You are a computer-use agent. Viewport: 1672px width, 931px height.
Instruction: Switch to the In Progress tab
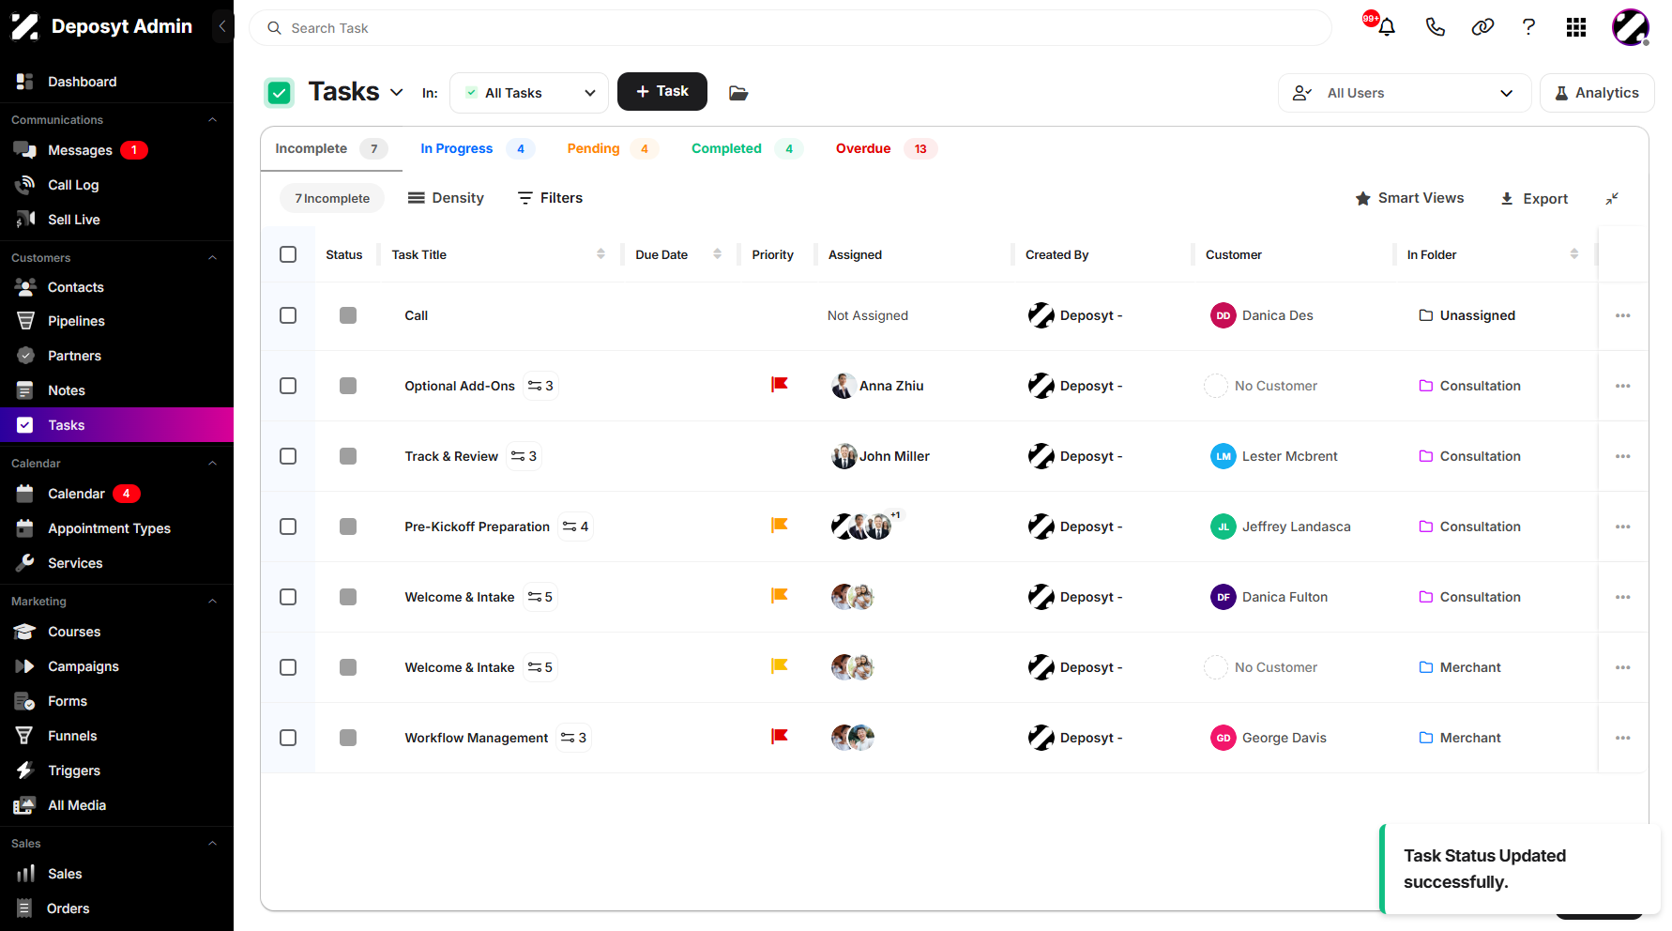[478, 148]
